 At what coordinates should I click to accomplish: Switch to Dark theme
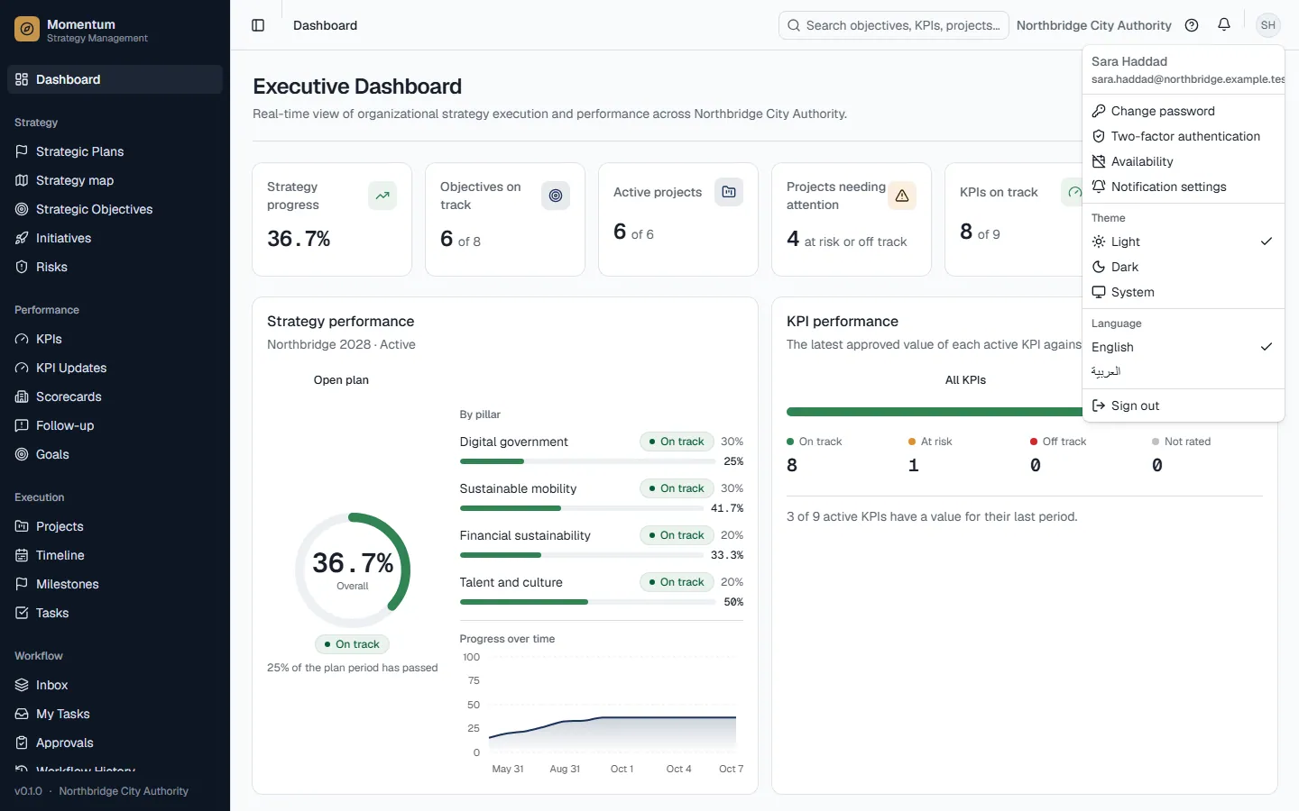tap(1183, 267)
